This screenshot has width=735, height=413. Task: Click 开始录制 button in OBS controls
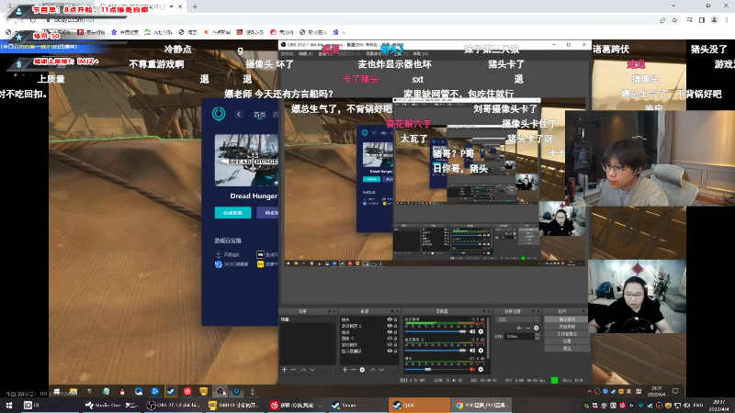[567, 327]
